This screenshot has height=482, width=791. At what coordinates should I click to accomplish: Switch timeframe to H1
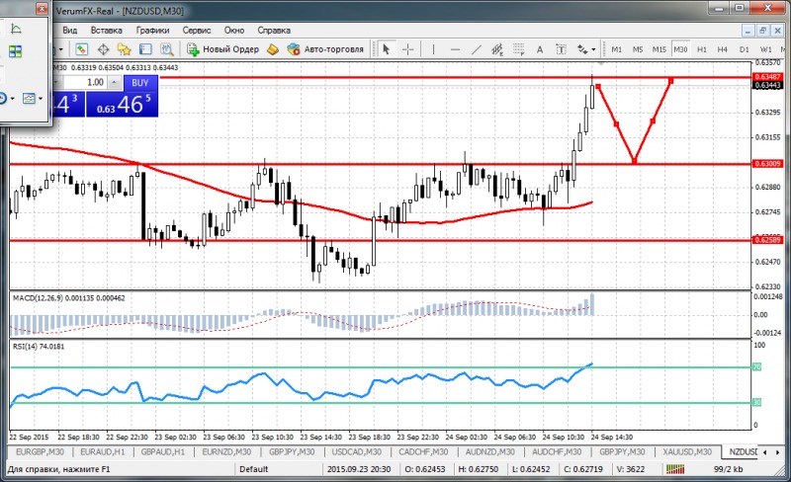702,49
